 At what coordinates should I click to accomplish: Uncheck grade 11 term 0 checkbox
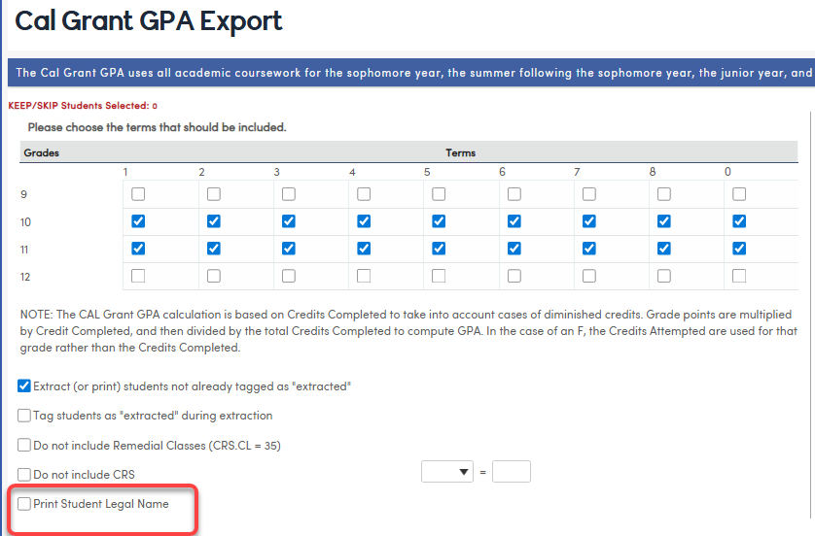[739, 249]
